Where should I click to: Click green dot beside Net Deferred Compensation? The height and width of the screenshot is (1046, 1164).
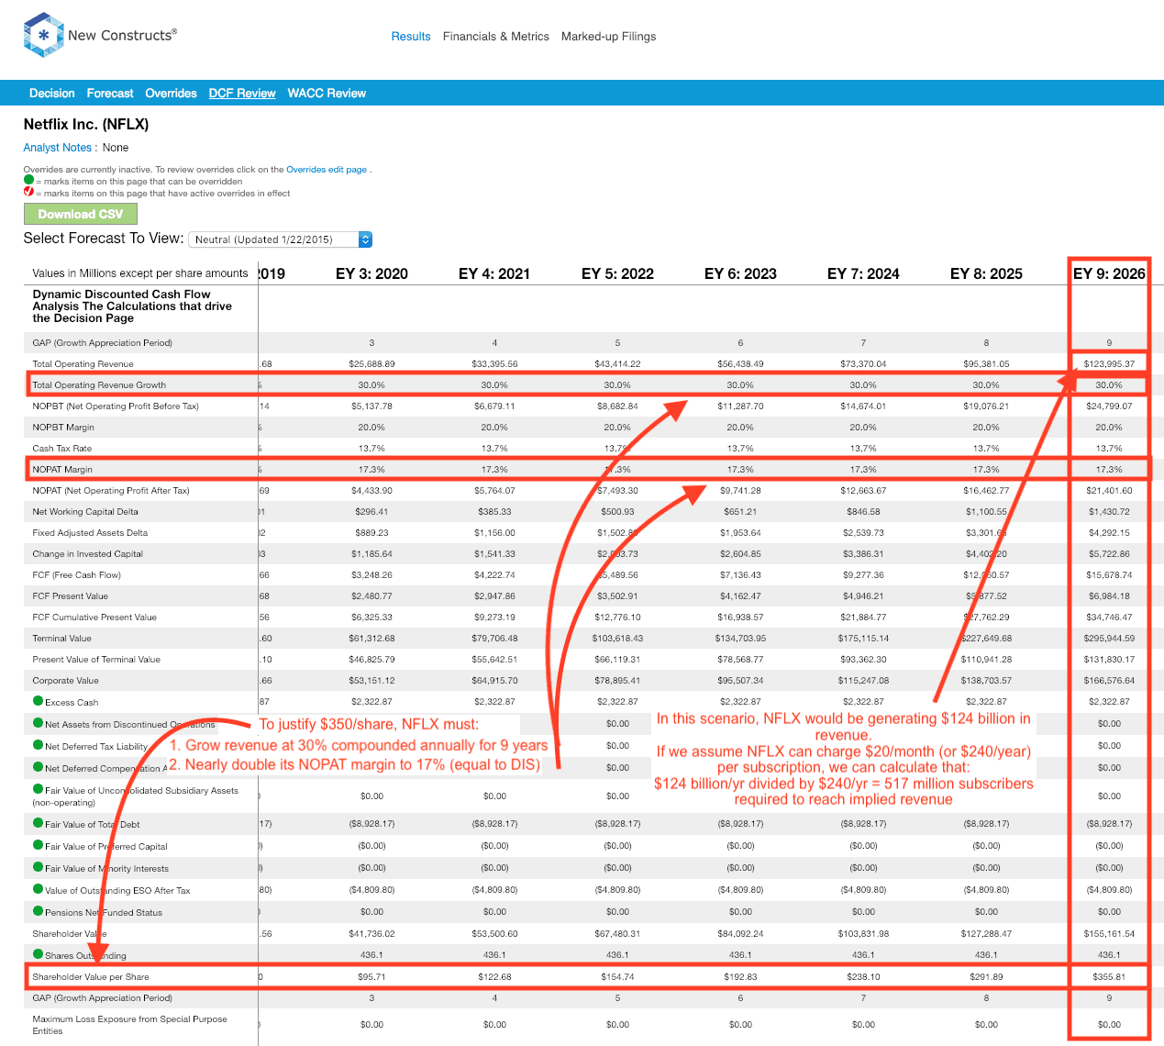(39, 767)
